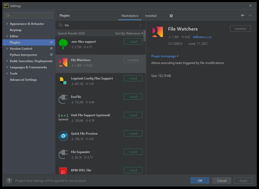Viewport: 259px width, 189px height.
Task: Expand the Languages & Frameworks section
Action: coord(7,67)
